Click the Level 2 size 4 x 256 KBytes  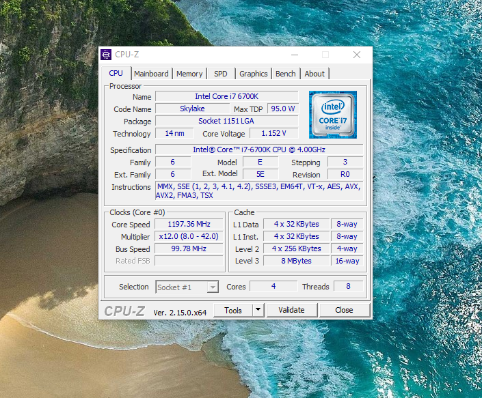(x=297, y=248)
